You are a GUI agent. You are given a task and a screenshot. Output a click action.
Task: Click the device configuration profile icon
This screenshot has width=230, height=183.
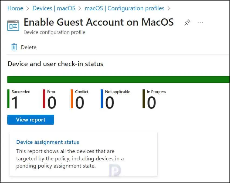click(13, 26)
